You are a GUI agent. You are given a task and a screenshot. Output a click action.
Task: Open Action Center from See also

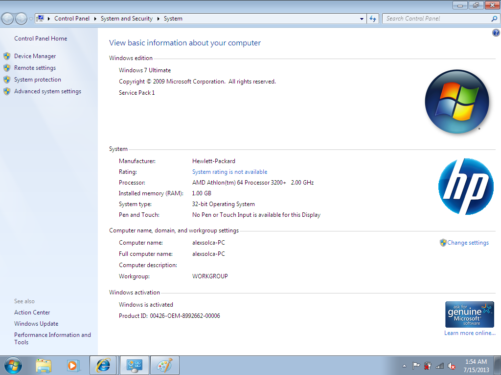32,312
